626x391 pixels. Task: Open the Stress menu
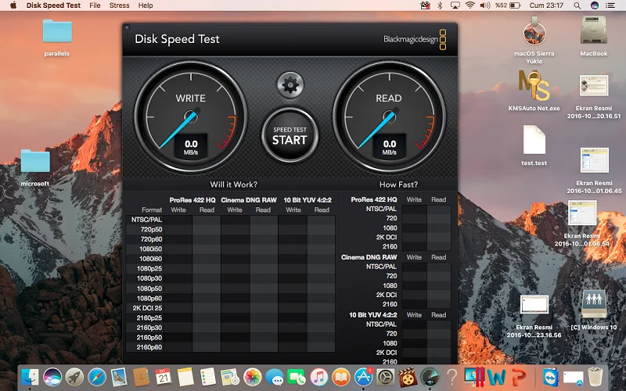pos(119,5)
